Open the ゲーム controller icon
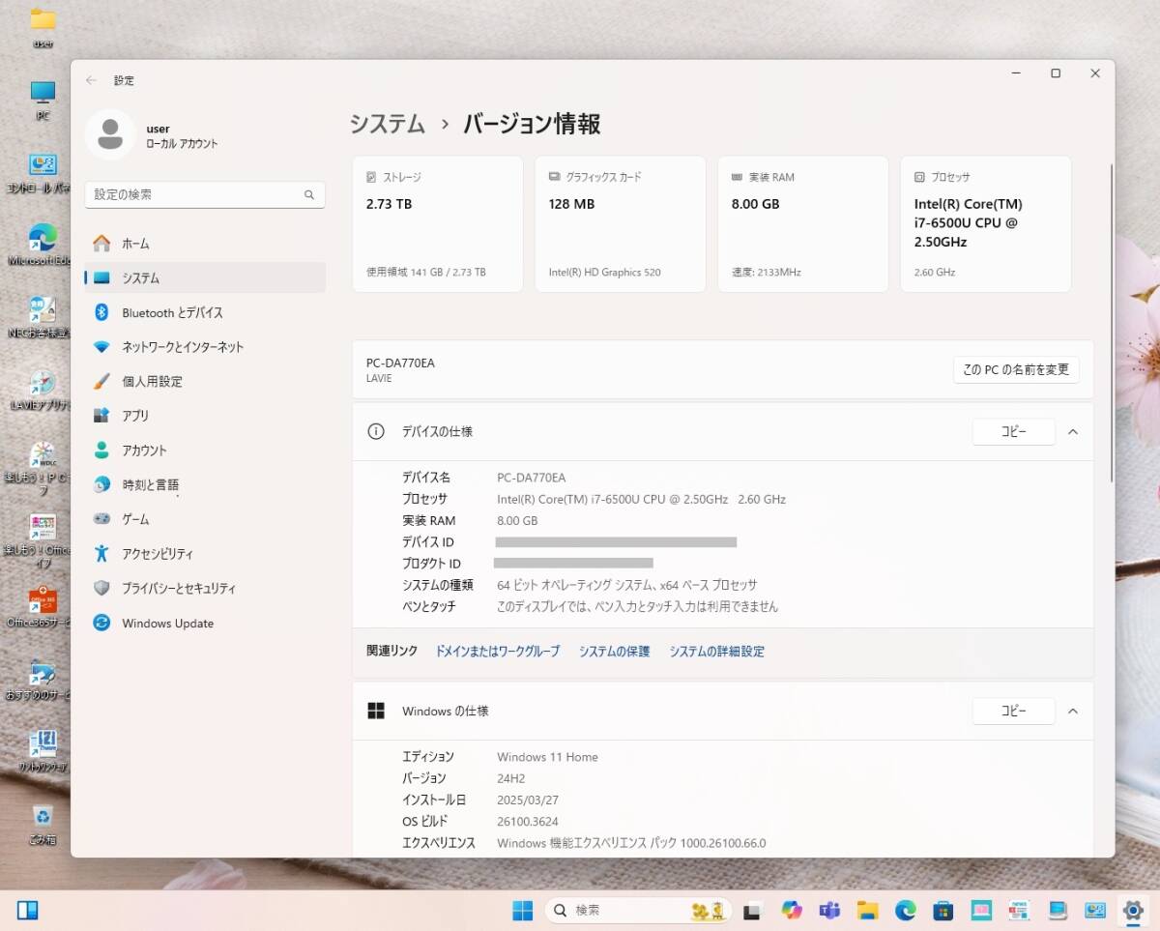Screen dimensions: 1160x931 point(101,519)
